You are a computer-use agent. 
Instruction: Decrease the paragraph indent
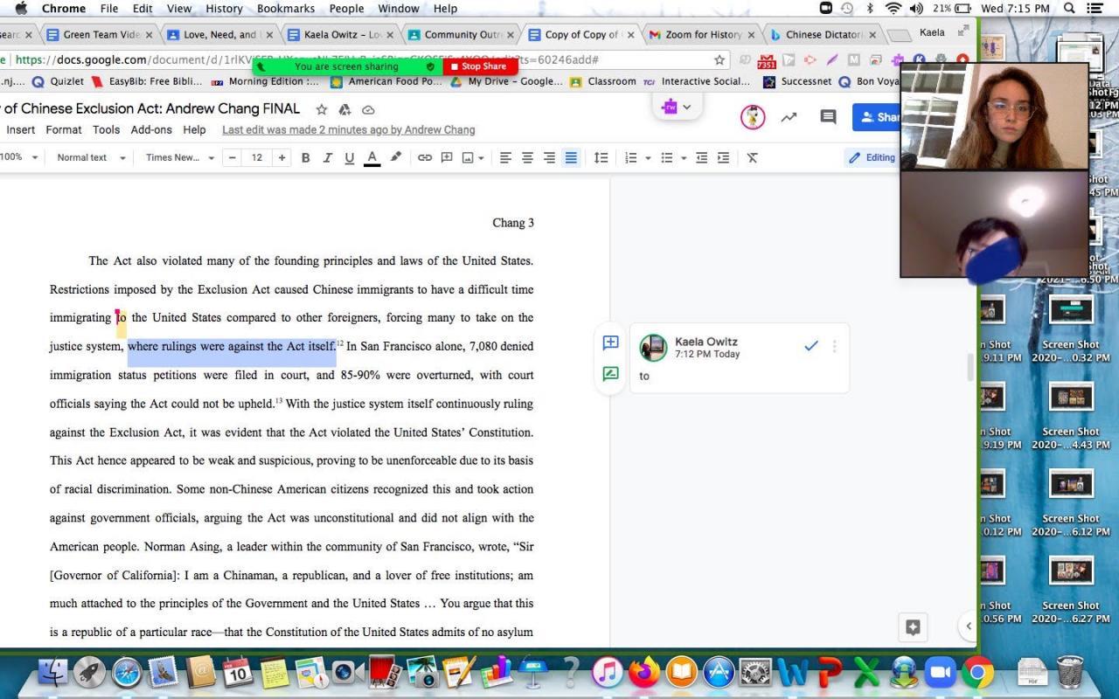tap(701, 157)
